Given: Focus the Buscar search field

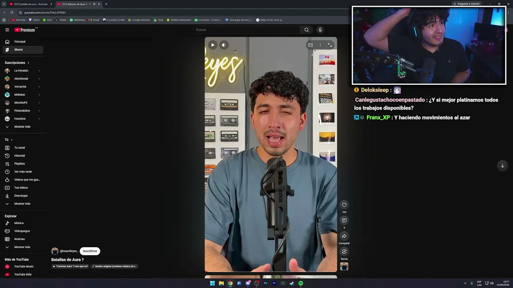Looking at the screenshot, I should coord(246,30).
